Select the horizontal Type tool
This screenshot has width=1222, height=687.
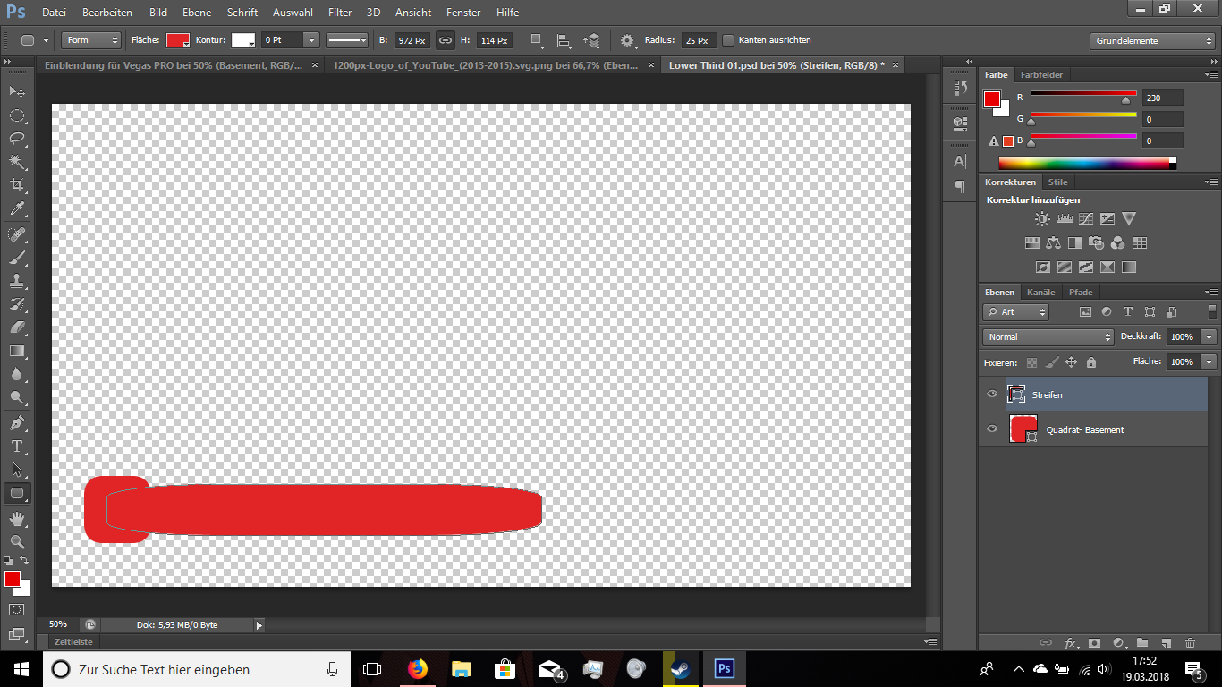pyautogui.click(x=16, y=445)
